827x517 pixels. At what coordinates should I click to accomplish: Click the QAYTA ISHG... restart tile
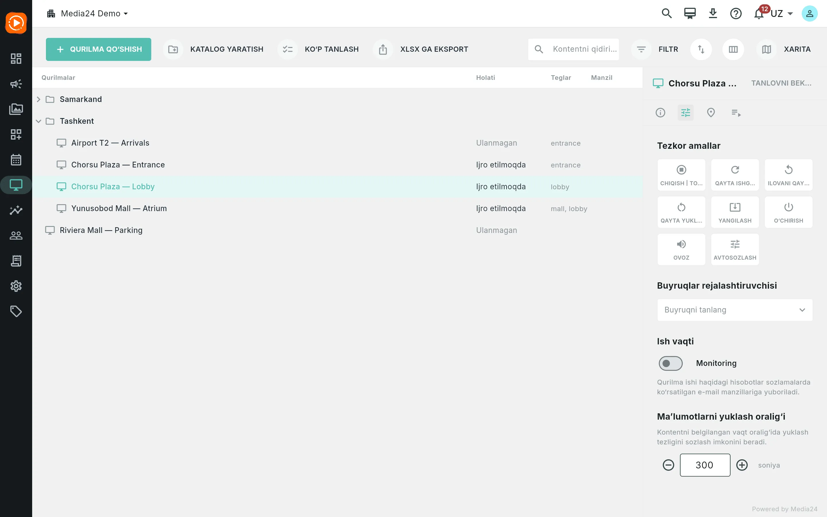pyautogui.click(x=735, y=175)
